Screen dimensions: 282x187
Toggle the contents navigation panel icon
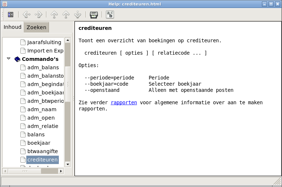pos(11,15)
